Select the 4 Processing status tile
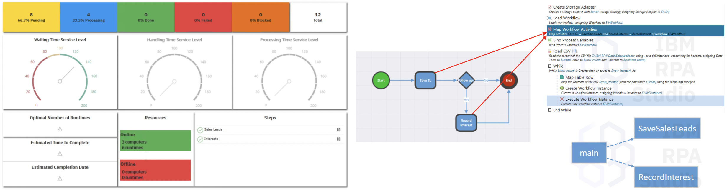This screenshot has height=190, width=727. pyautogui.click(x=89, y=17)
